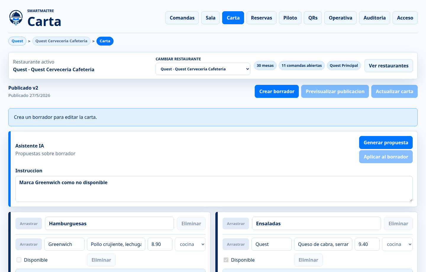Select the Carta navigation tab
The image size is (426, 272).
[233, 18]
